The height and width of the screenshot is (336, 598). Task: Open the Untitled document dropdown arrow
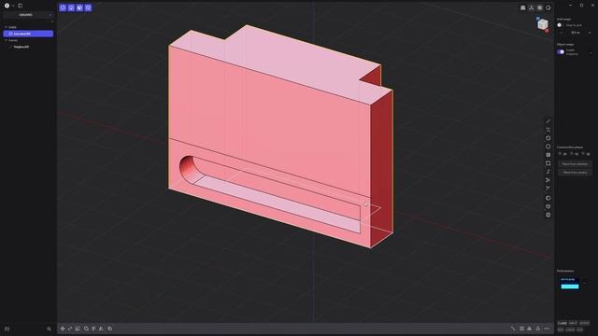click(x=50, y=15)
